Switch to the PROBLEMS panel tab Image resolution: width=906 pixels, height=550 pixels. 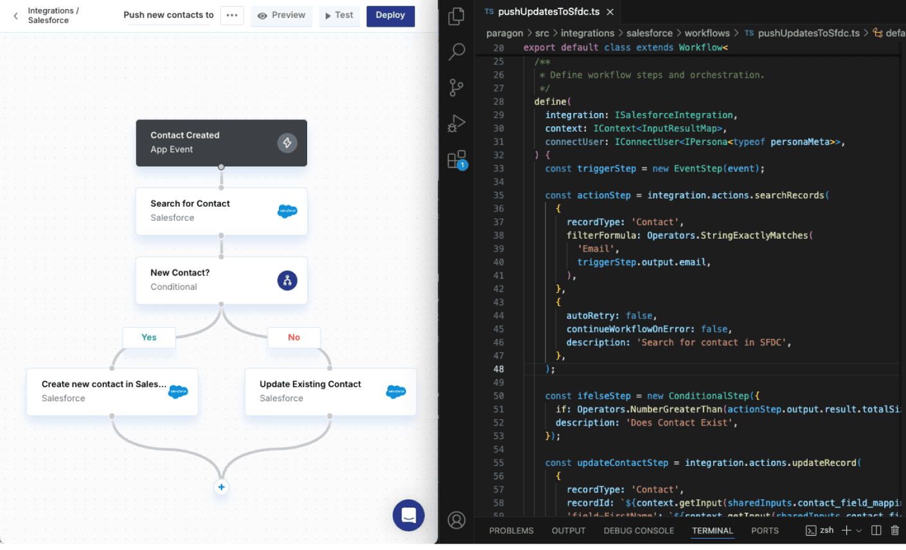[511, 531]
